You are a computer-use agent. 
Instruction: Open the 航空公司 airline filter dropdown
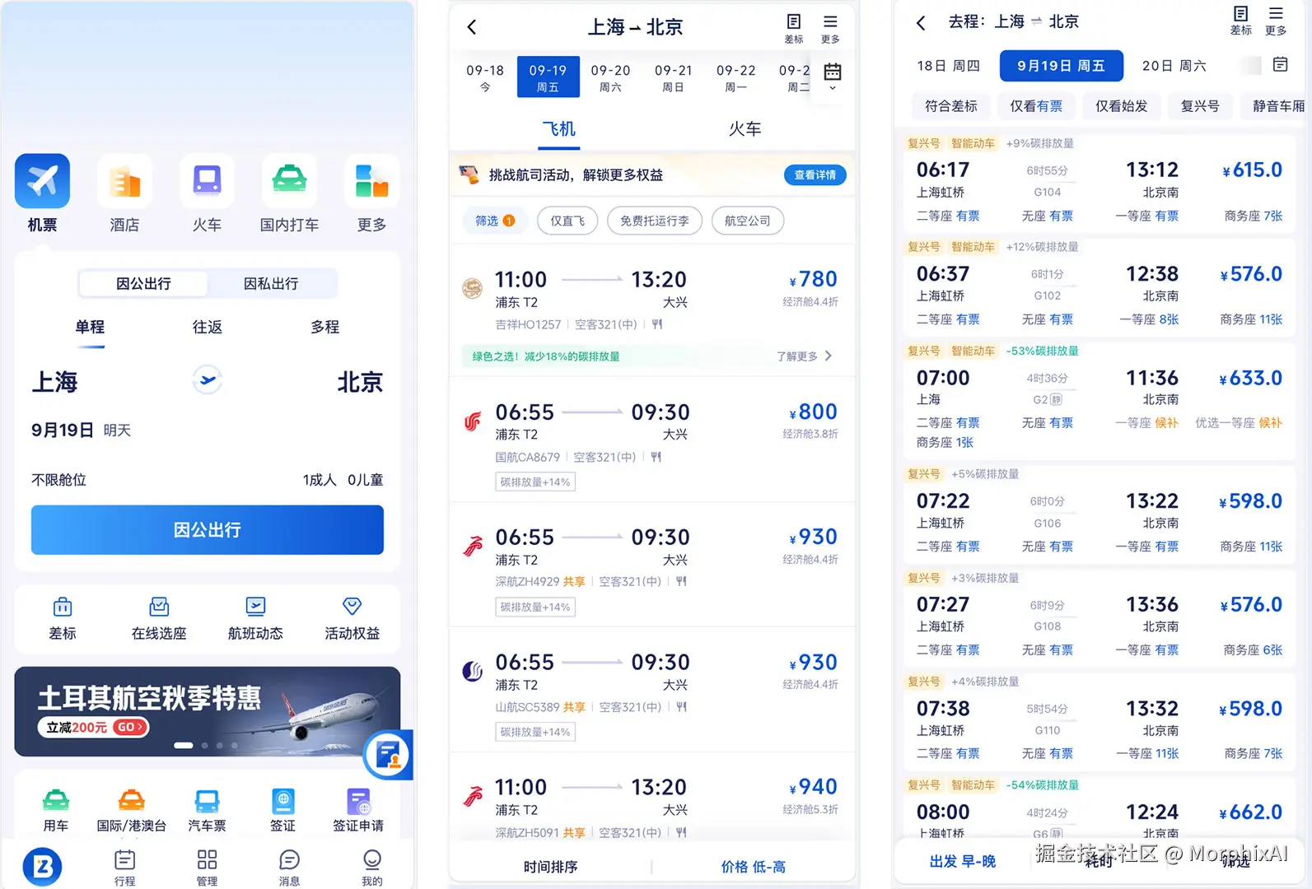click(748, 221)
